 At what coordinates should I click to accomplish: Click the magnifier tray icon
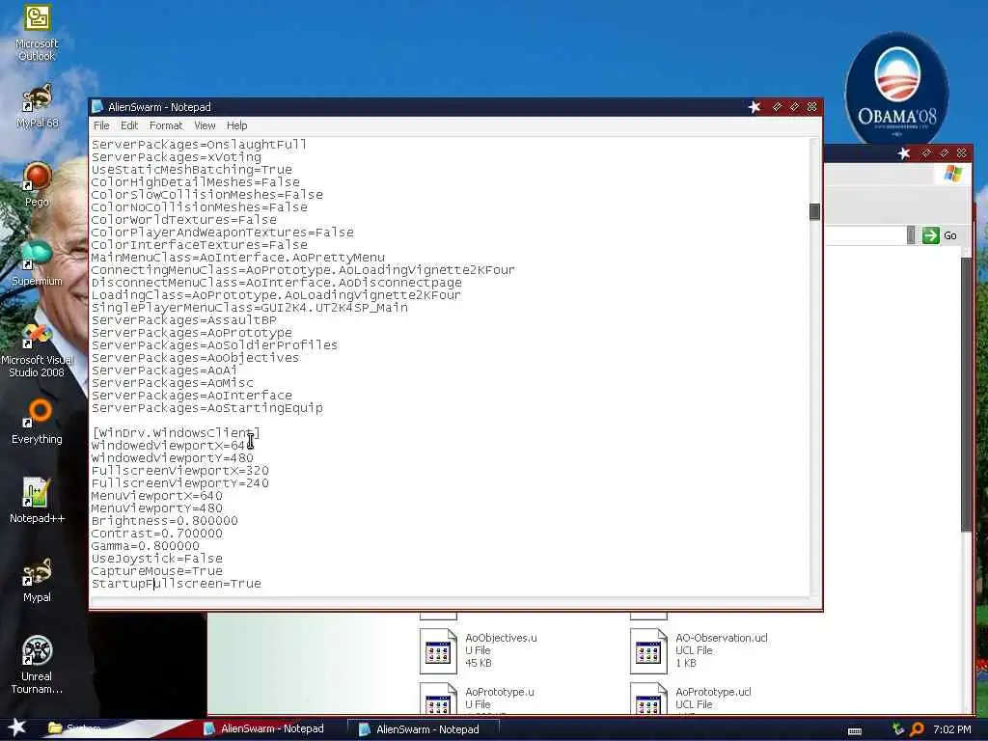point(917,729)
